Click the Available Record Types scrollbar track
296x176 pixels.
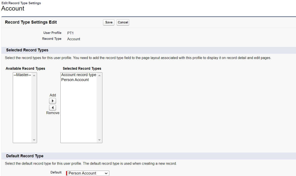[34, 107]
